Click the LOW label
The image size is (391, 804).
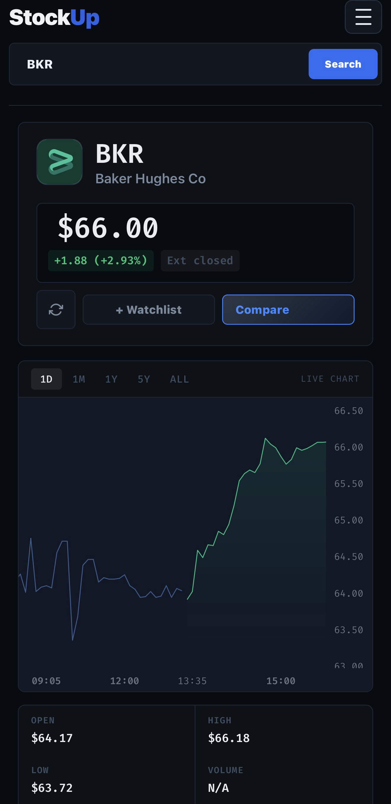[40, 770]
